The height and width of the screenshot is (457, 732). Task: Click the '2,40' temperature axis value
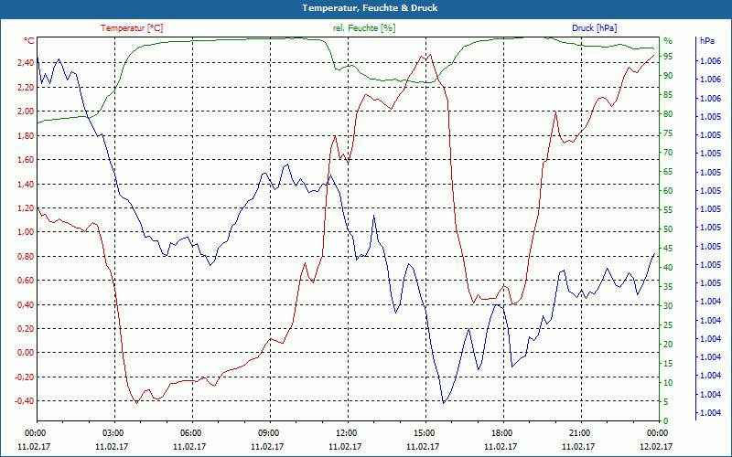tap(26, 63)
